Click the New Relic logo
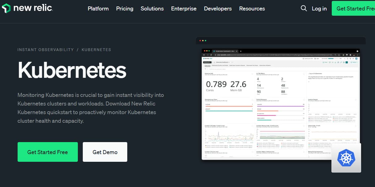This screenshot has width=375, height=187. point(27,8)
